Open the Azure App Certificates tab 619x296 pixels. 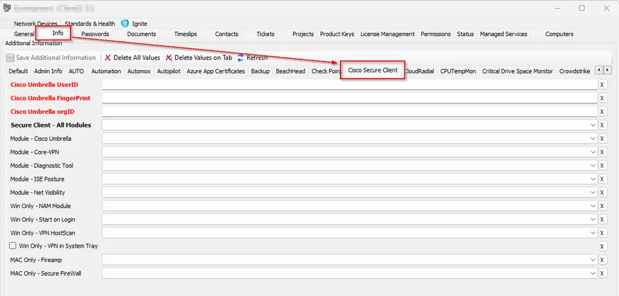pos(215,71)
